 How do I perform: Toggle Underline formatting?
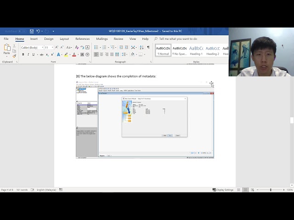[x=34, y=55]
